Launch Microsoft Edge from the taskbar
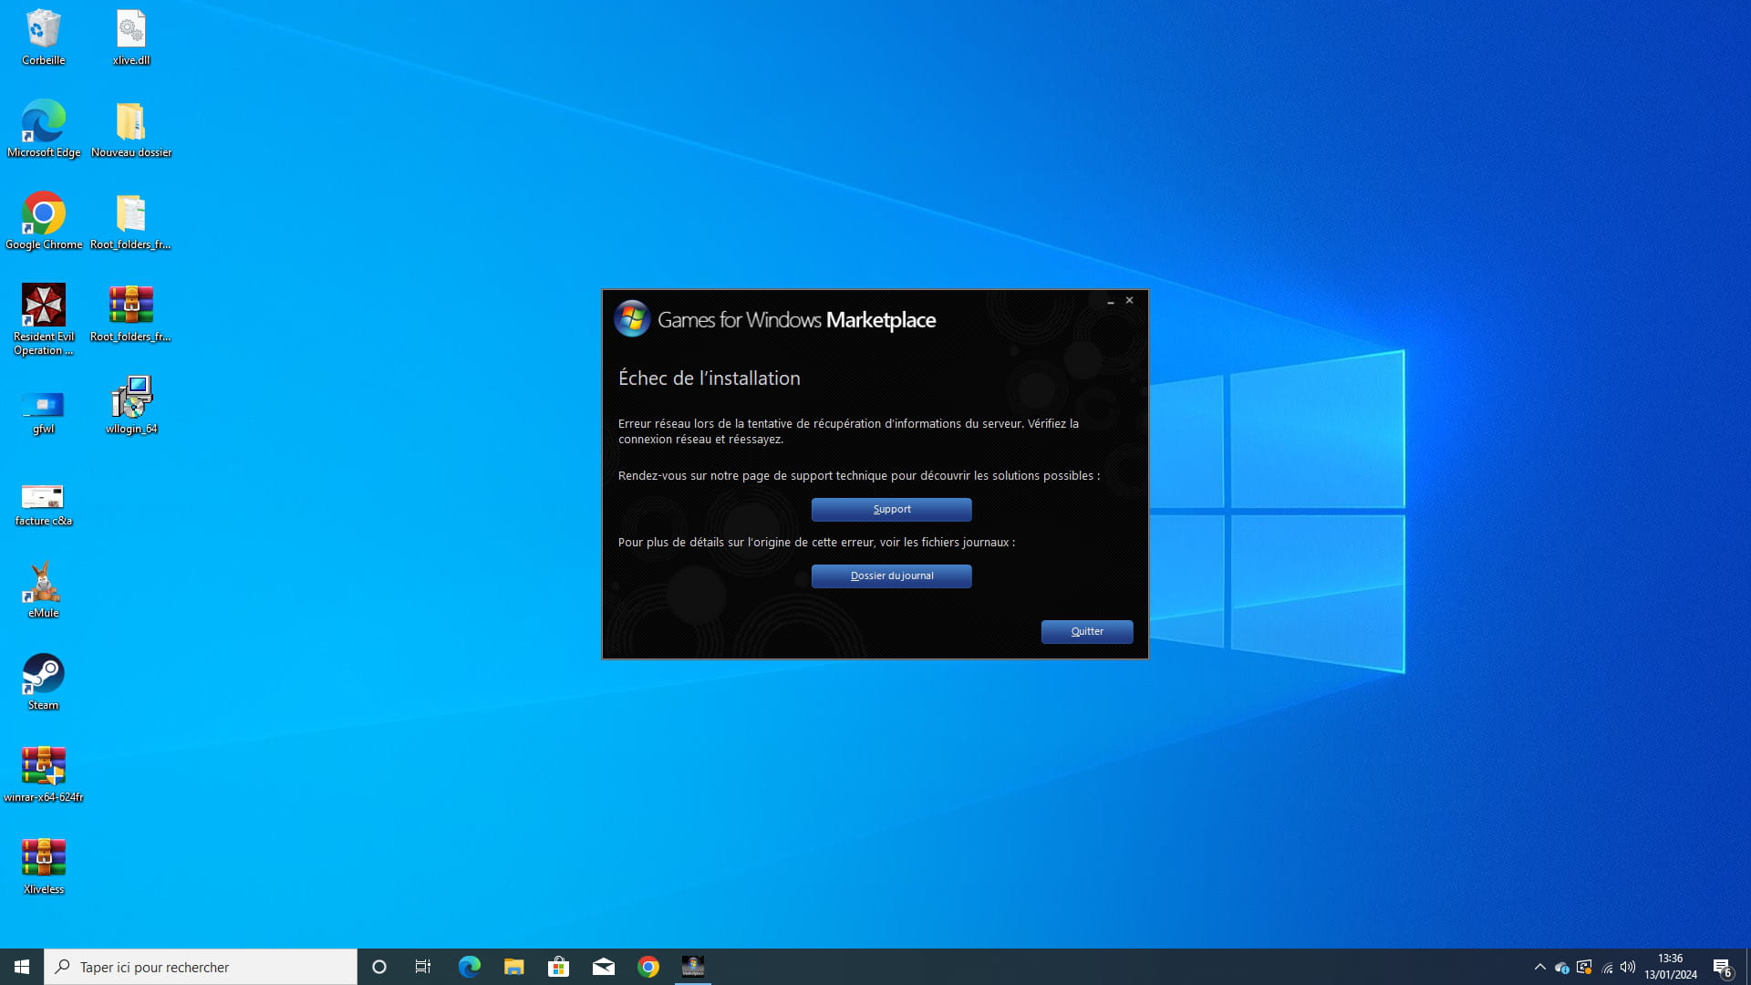The height and width of the screenshot is (985, 1751). coord(469,967)
